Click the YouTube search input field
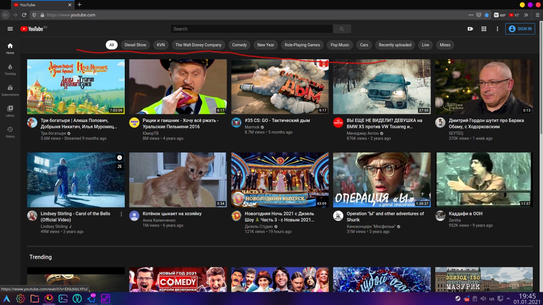This screenshot has height=305, width=543. (252, 29)
